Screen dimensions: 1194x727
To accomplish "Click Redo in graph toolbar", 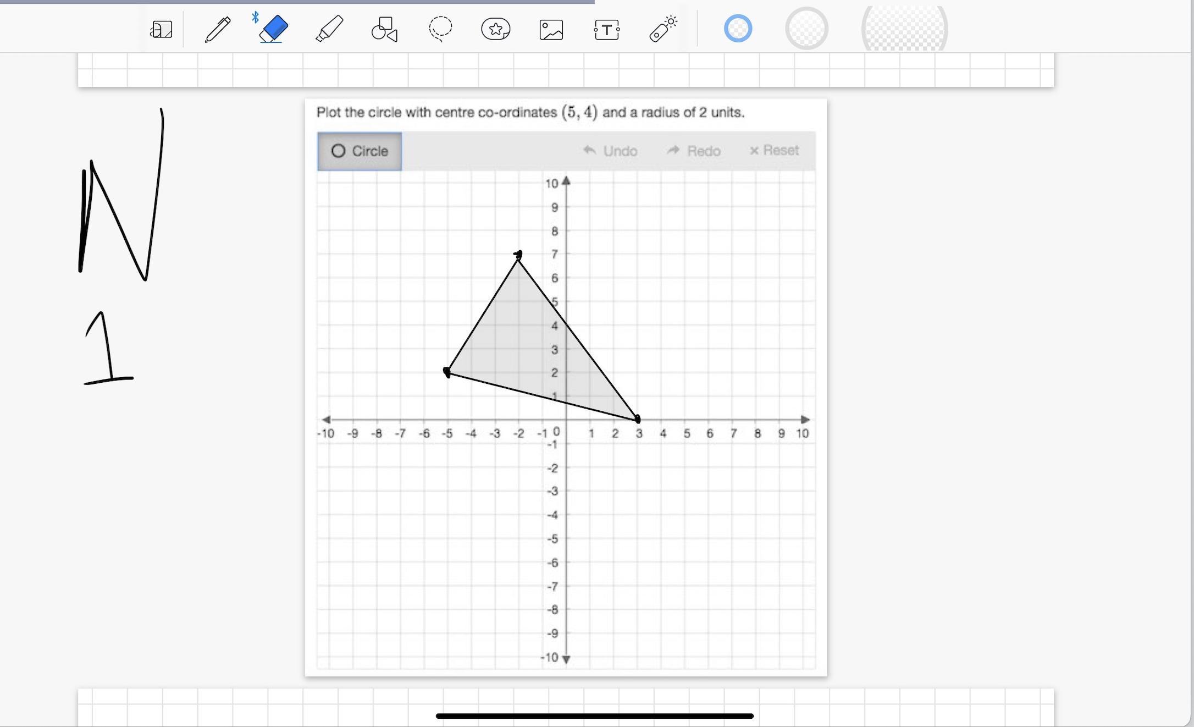I will point(693,151).
